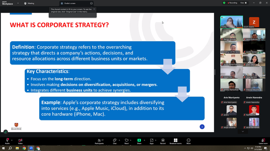Select Andini Wulan's video tile
This screenshot has width=270, height=151.
click(254, 47)
